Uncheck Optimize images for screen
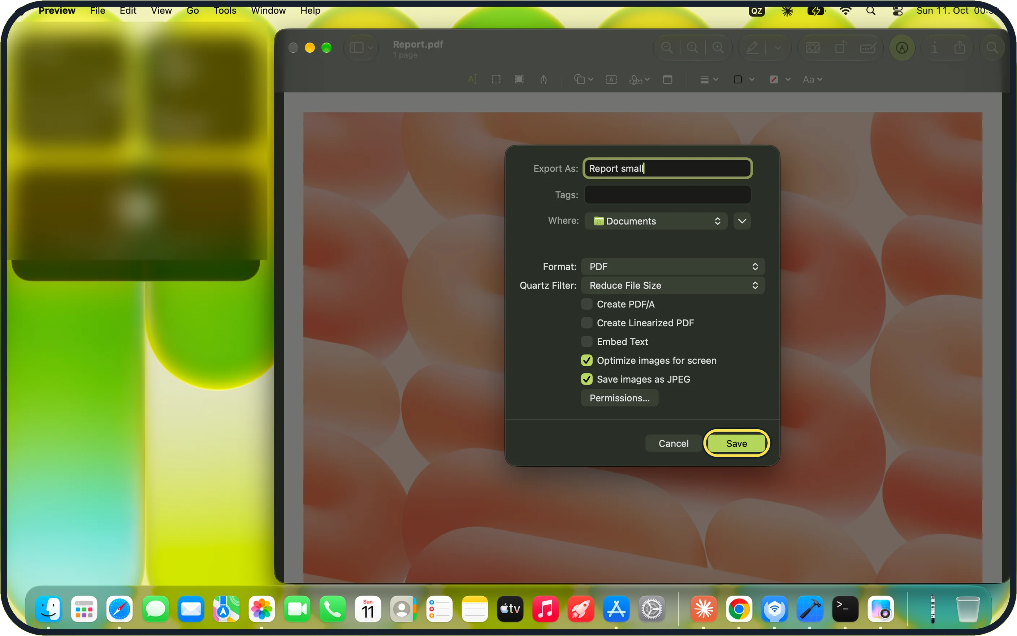This screenshot has width=1017, height=636. (587, 360)
